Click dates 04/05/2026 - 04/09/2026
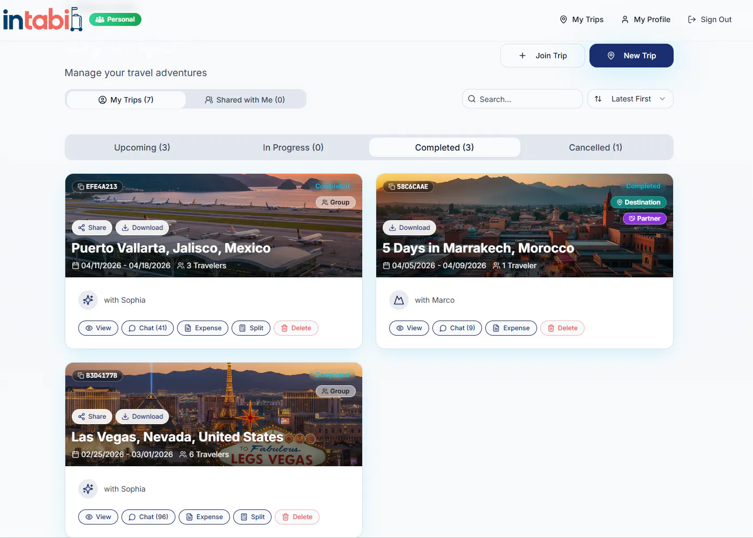This screenshot has height=538, width=753. point(435,265)
